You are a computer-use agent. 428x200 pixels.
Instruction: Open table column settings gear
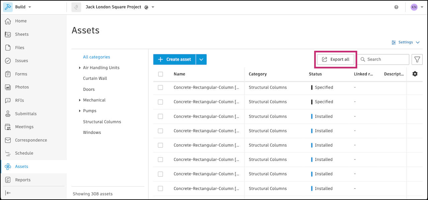click(415, 74)
